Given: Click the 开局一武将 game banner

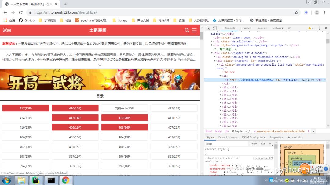Looking at the screenshot, I should (100, 79).
